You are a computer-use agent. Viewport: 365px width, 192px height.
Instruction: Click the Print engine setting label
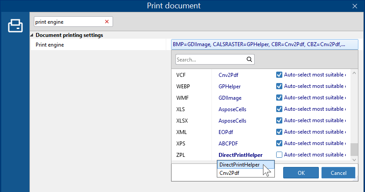pos(50,45)
